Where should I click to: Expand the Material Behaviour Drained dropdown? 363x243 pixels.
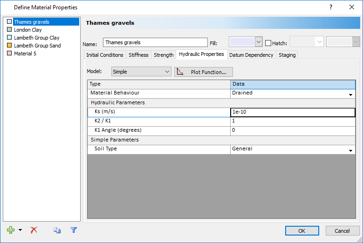point(350,95)
